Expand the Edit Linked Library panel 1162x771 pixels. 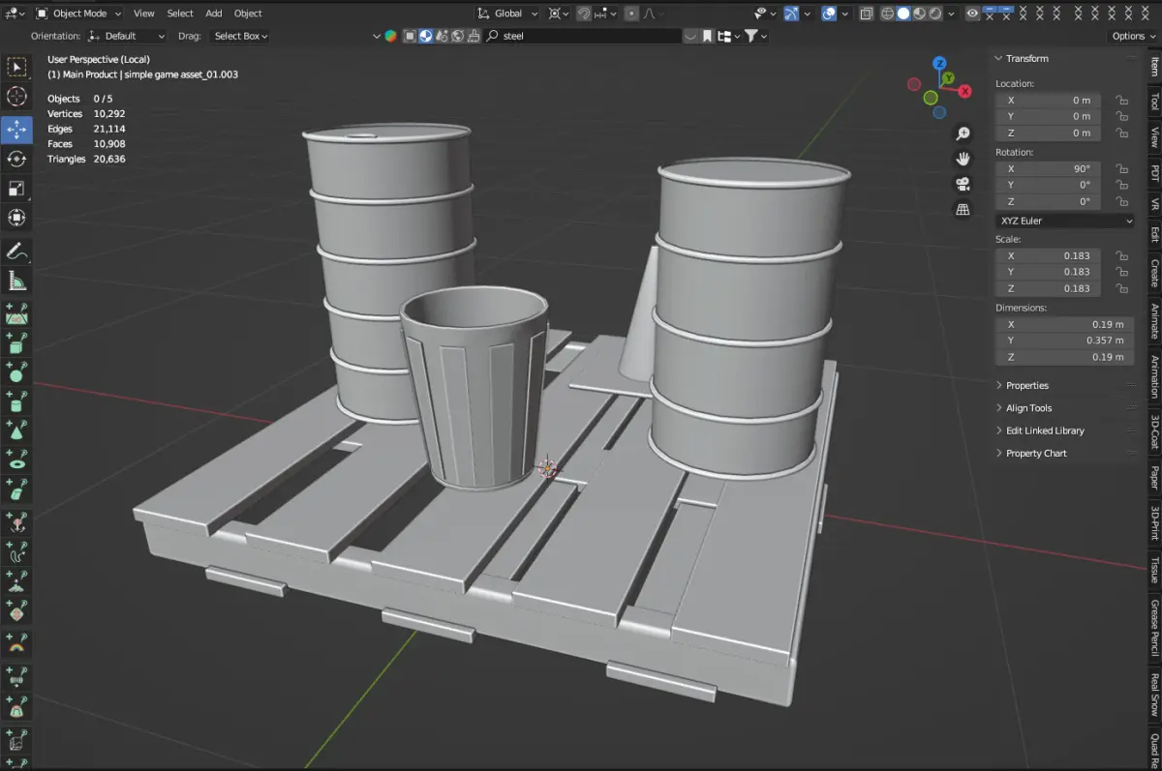tap(1045, 430)
